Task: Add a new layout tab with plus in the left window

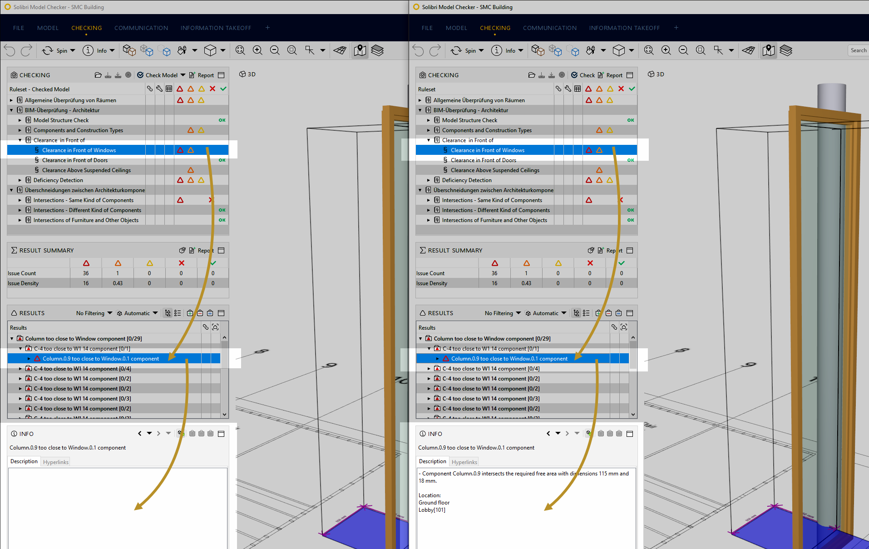Action: pos(268,28)
